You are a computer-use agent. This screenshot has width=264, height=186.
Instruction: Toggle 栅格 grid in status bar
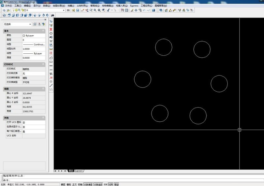coord(69,184)
